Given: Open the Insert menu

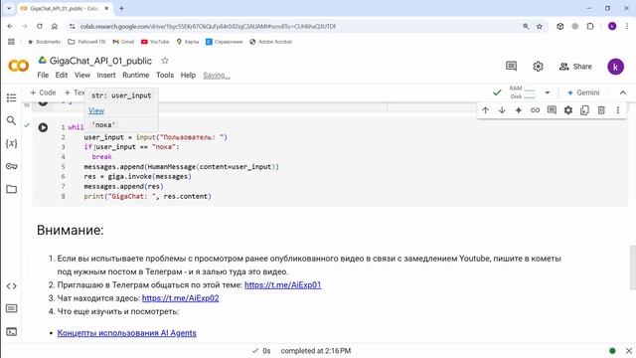Looking at the screenshot, I should pyautogui.click(x=106, y=76).
